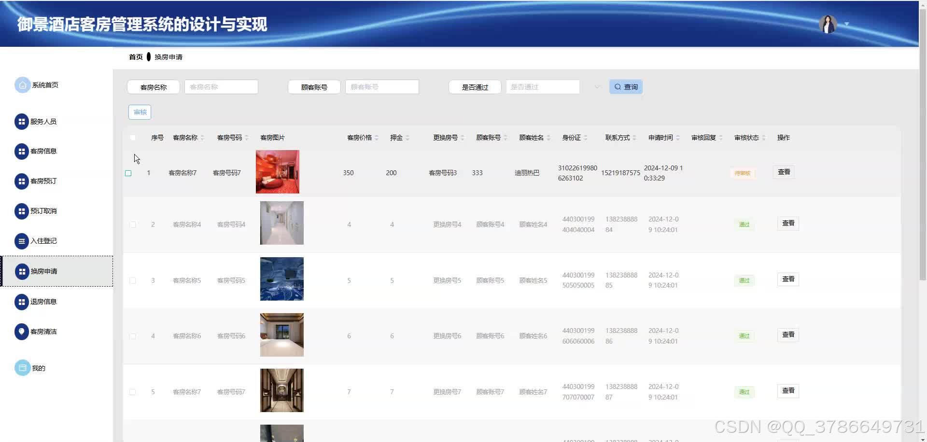Click the red room thumbnail in row 1
Viewport: 927px width, 442px height.
point(278,172)
